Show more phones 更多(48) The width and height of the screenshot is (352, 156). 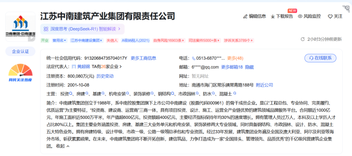(x=235, y=58)
